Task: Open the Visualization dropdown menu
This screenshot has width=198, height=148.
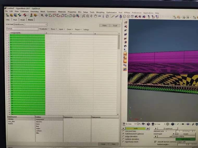Action: (x=44, y=29)
